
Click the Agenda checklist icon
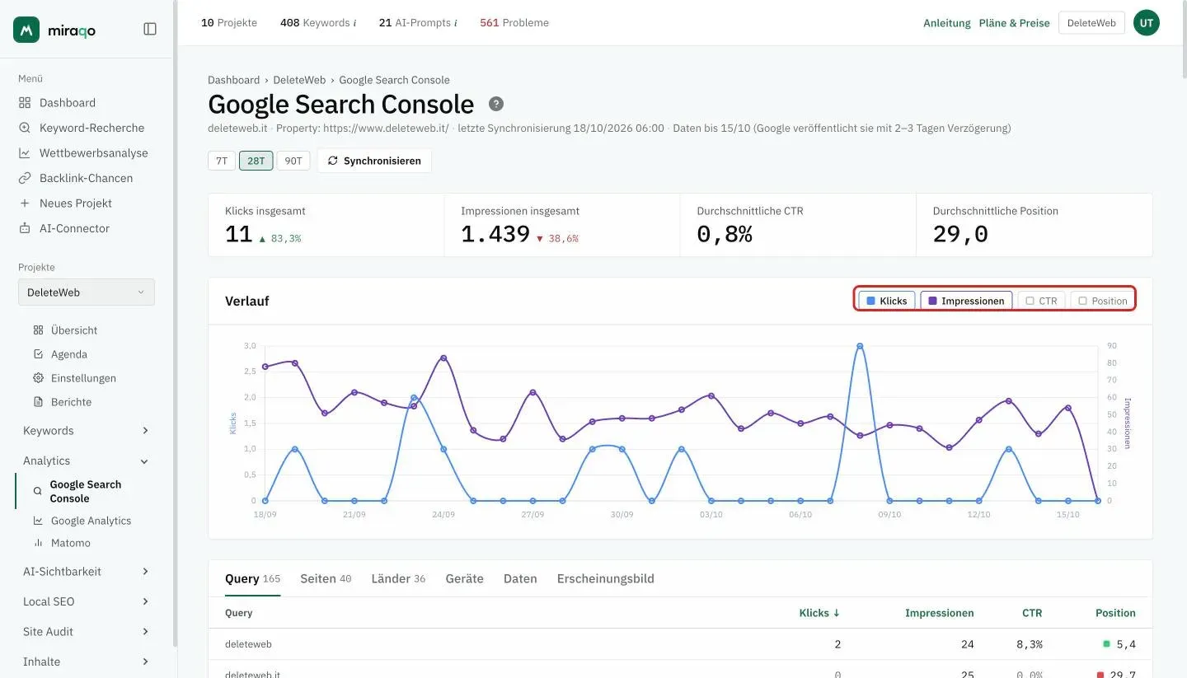tap(38, 354)
